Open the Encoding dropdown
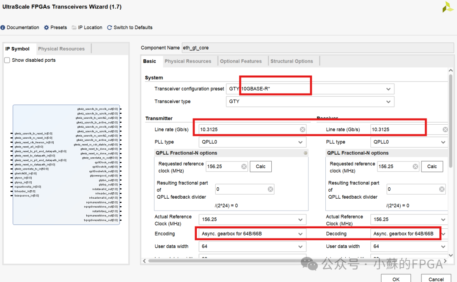This screenshot has width=457, height=282. click(x=300, y=234)
